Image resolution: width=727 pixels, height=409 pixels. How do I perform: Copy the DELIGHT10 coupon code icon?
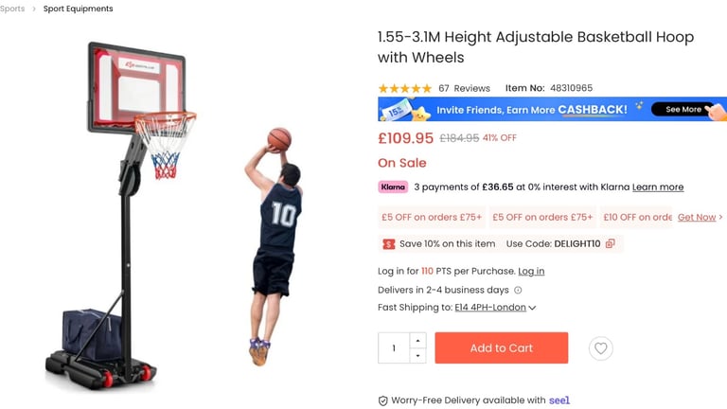[611, 243]
